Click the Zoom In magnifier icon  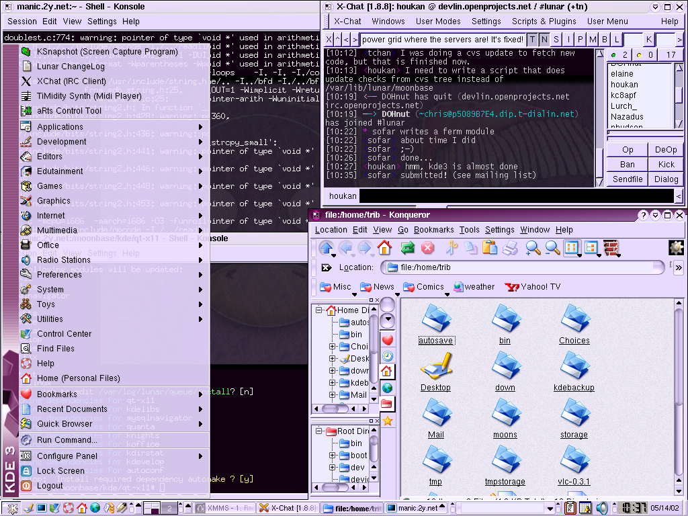pos(533,248)
